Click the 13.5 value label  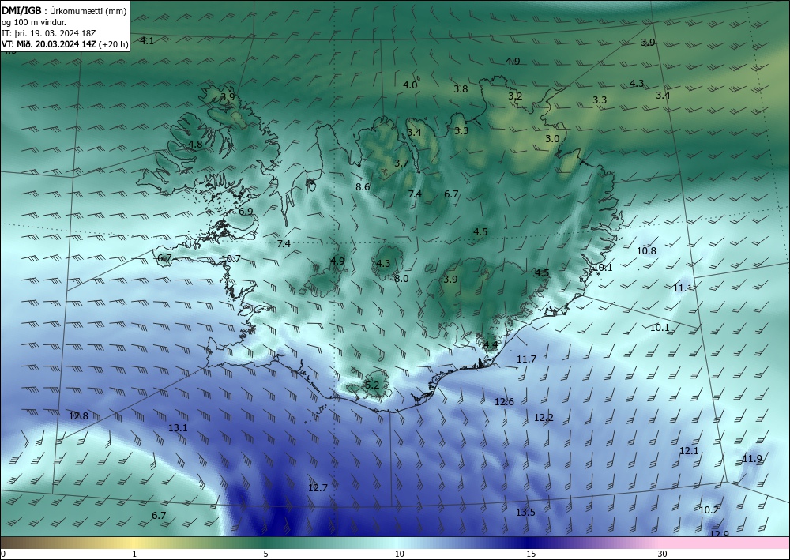[x=525, y=513]
